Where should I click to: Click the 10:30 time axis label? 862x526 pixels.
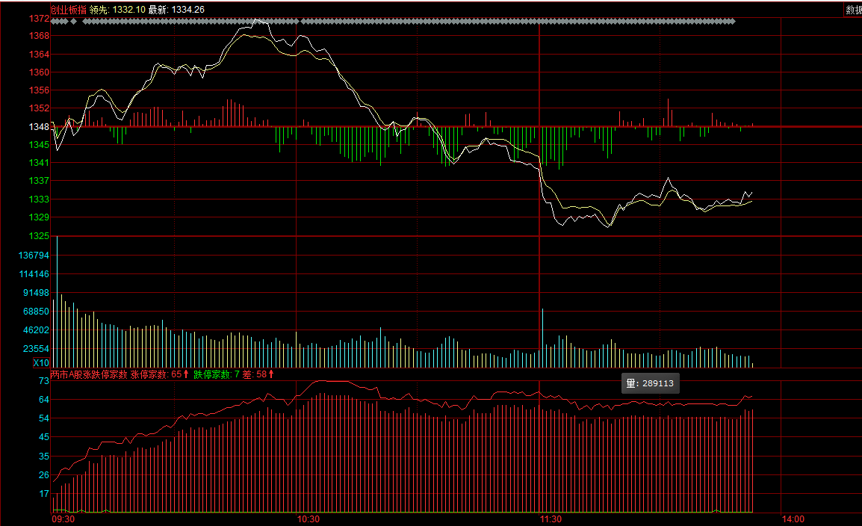click(x=308, y=519)
